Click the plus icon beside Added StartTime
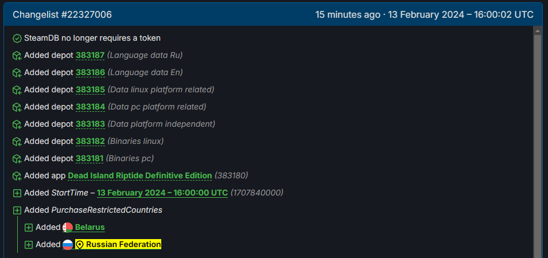Image resolution: width=548 pixels, height=258 pixels. tap(17, 193)
